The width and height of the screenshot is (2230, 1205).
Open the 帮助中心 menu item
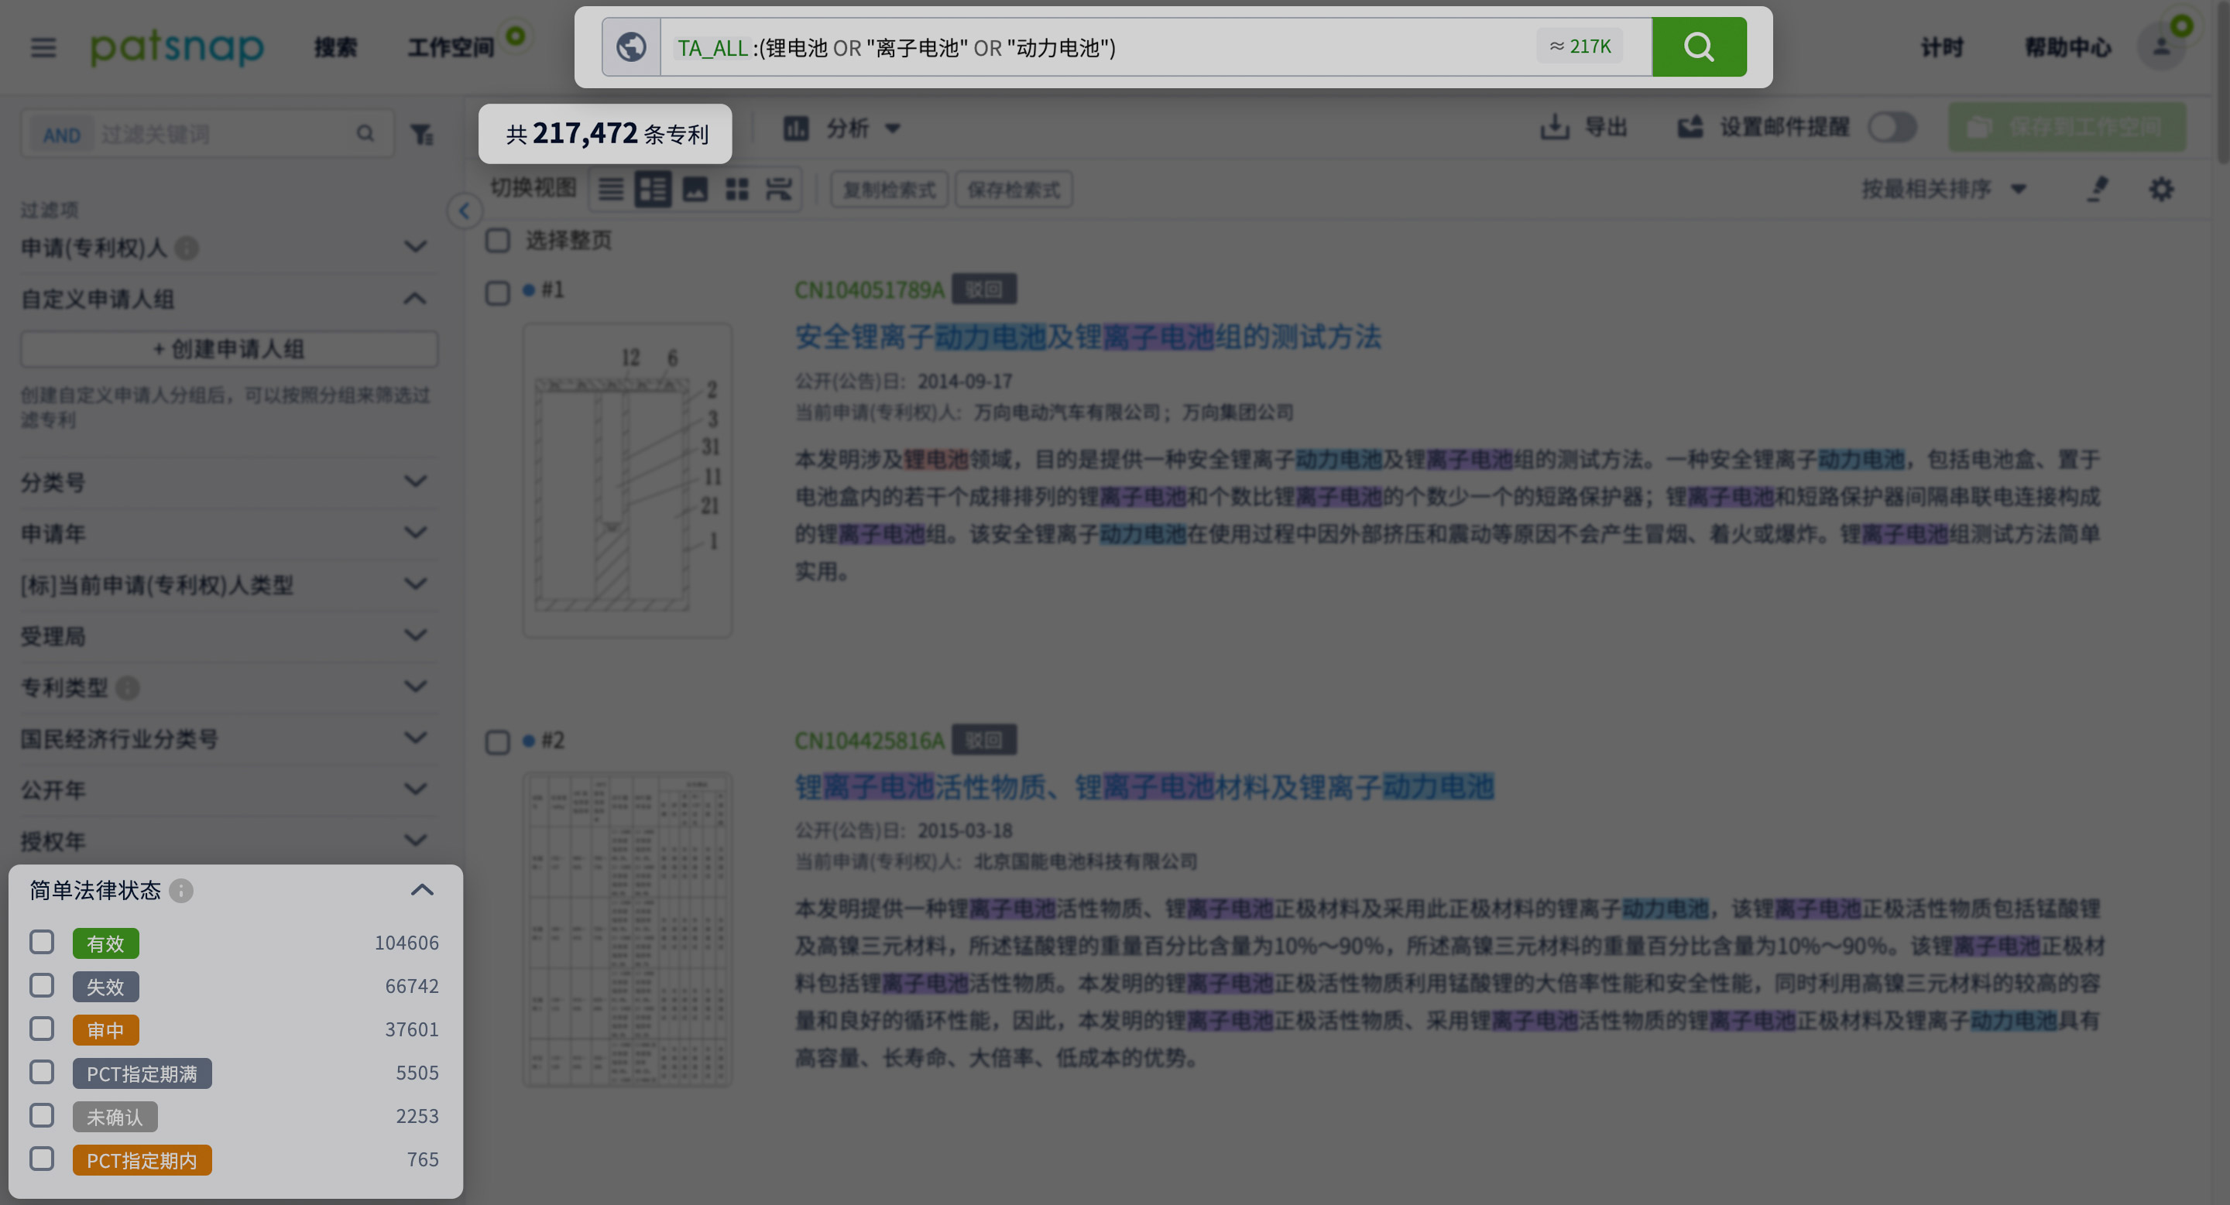(2068, 46)
